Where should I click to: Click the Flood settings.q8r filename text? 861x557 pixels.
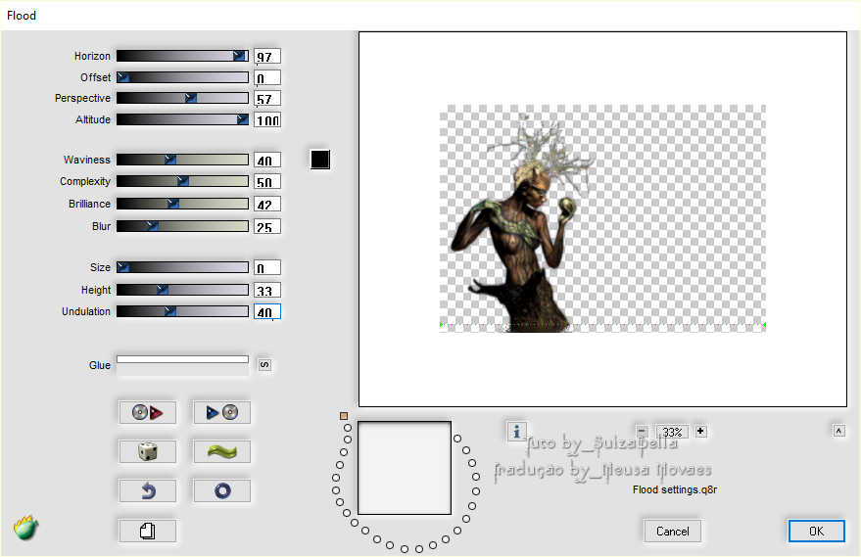pos(675,489)
